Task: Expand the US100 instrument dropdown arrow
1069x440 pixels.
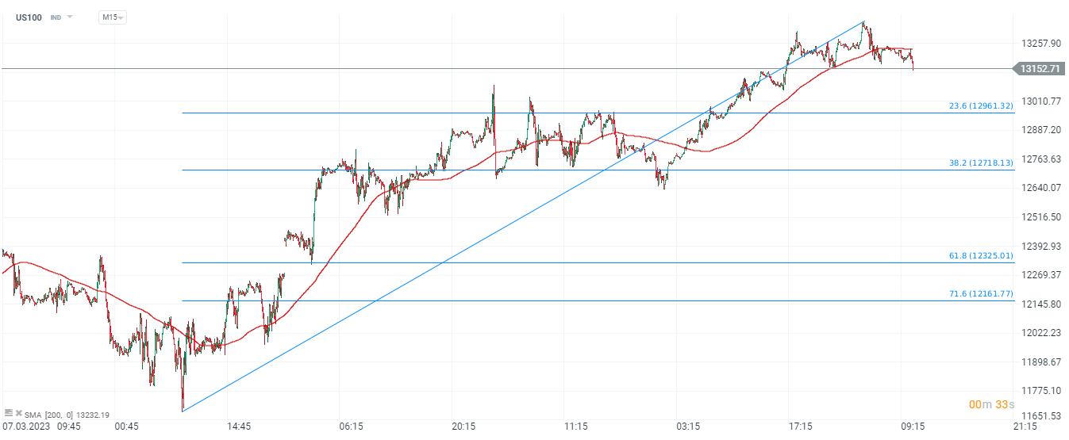Action: pyautogui.click(x=70, y=17)
